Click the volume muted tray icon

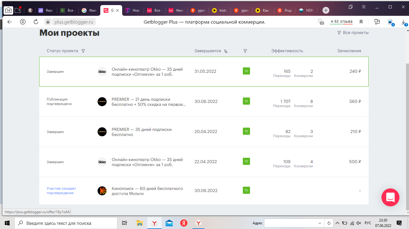[359, 223]
